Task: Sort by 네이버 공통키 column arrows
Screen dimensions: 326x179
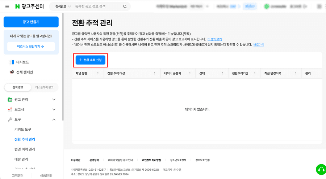Action: (x=190, y=73)
